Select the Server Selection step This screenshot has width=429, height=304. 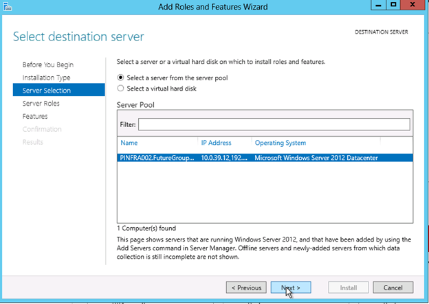46,91
